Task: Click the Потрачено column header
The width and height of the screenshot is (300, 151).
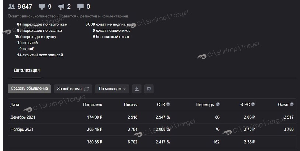Action: point(93,104)
